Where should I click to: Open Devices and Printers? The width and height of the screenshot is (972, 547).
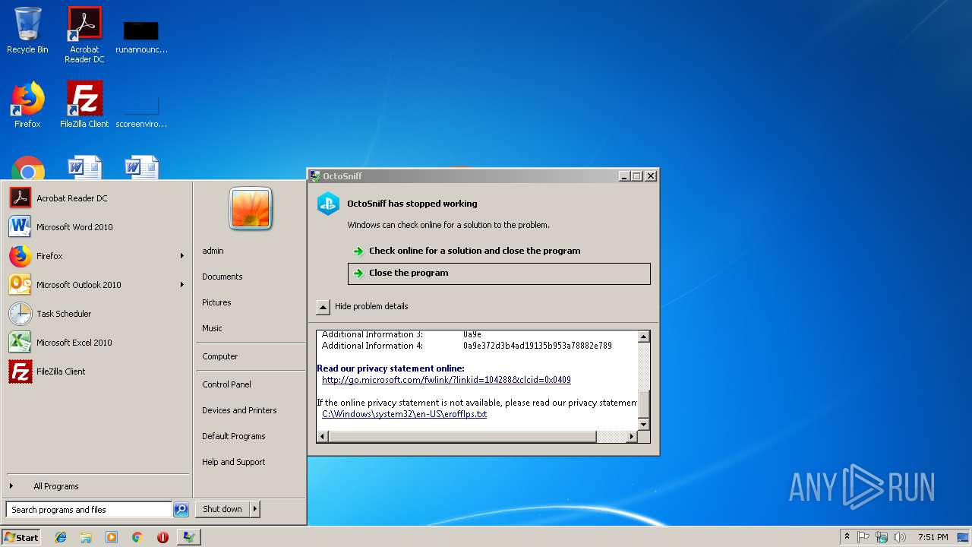coord(239,410)
